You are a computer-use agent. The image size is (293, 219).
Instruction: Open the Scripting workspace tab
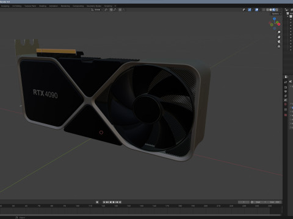point(108,6)
